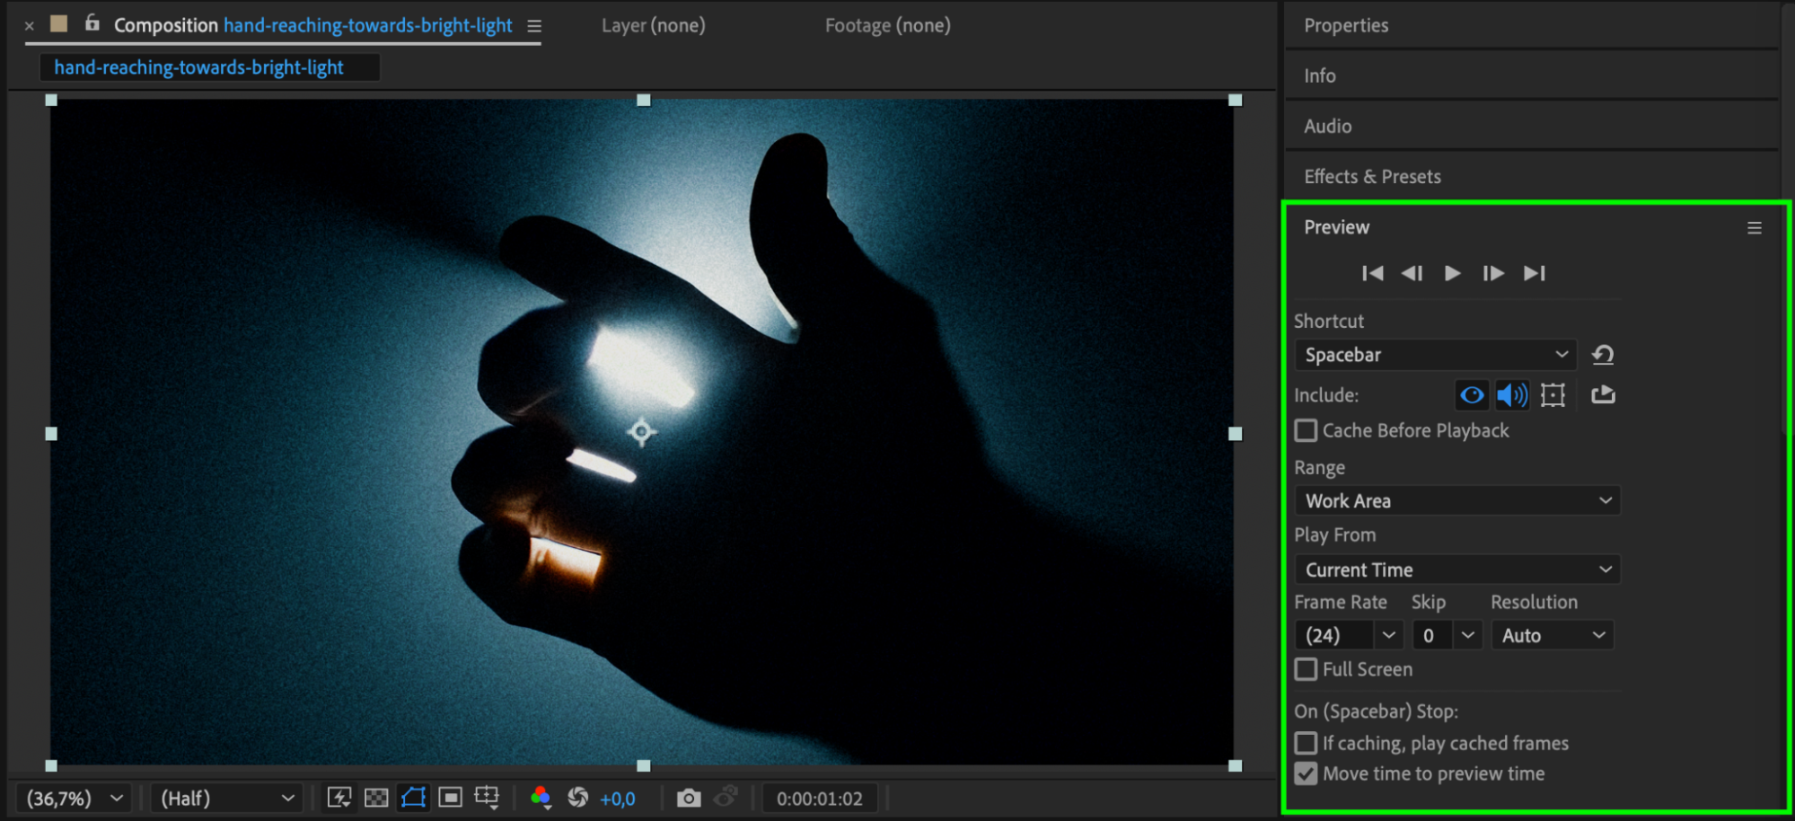
Task: Reset the preview shortcut to defaults
Action: [1603, 355]
